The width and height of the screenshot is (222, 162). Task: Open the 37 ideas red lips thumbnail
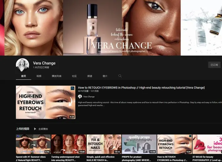pyautogui.click(x=207, y=144)
